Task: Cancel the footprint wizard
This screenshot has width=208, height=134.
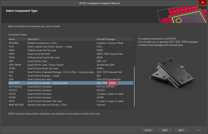Action: pos(148,130)
